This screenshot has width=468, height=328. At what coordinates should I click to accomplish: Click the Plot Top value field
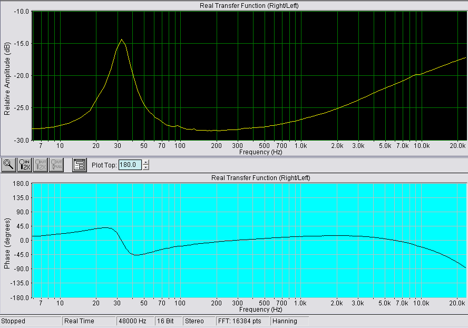(130, 165)
